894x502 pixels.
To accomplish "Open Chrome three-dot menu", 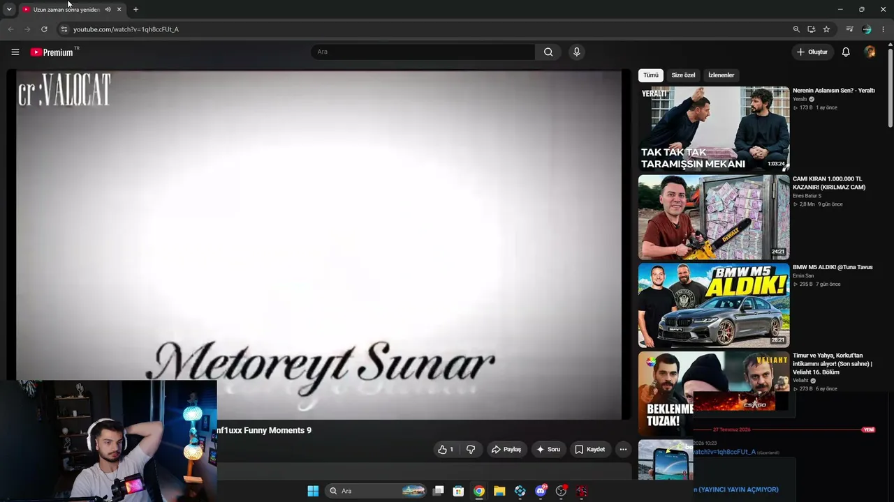I will click(884, 29).
